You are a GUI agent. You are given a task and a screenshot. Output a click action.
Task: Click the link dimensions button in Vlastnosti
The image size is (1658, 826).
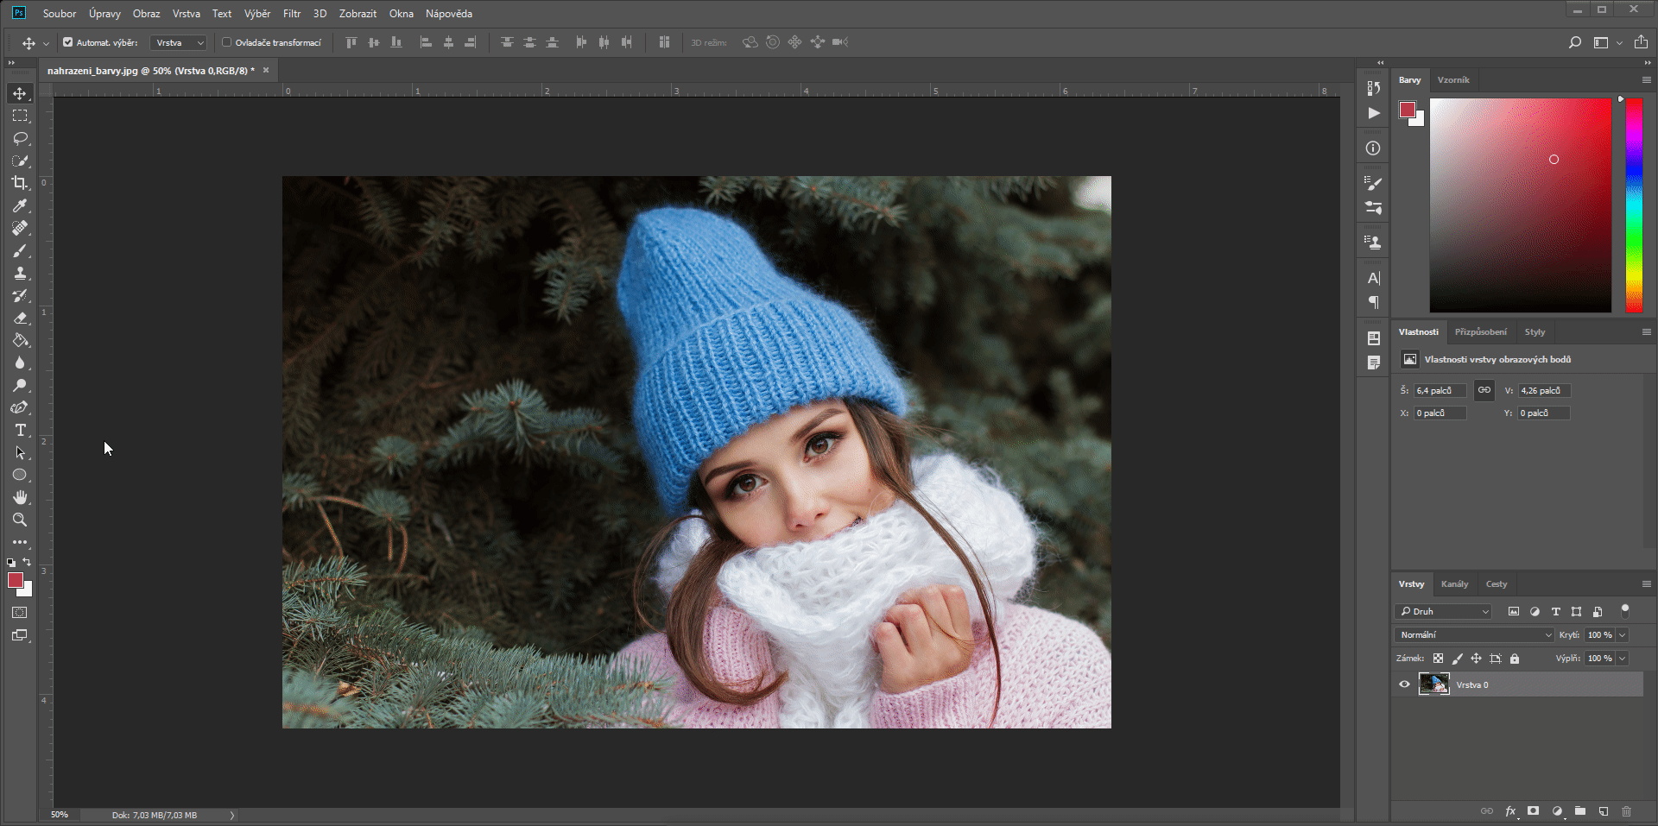(x=1484, y=390)
